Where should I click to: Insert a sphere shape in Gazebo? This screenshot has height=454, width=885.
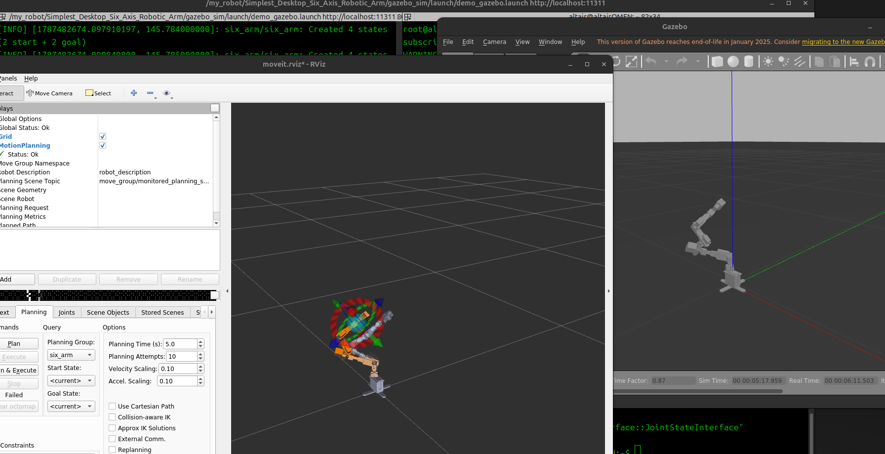click(x=733, y=61)
